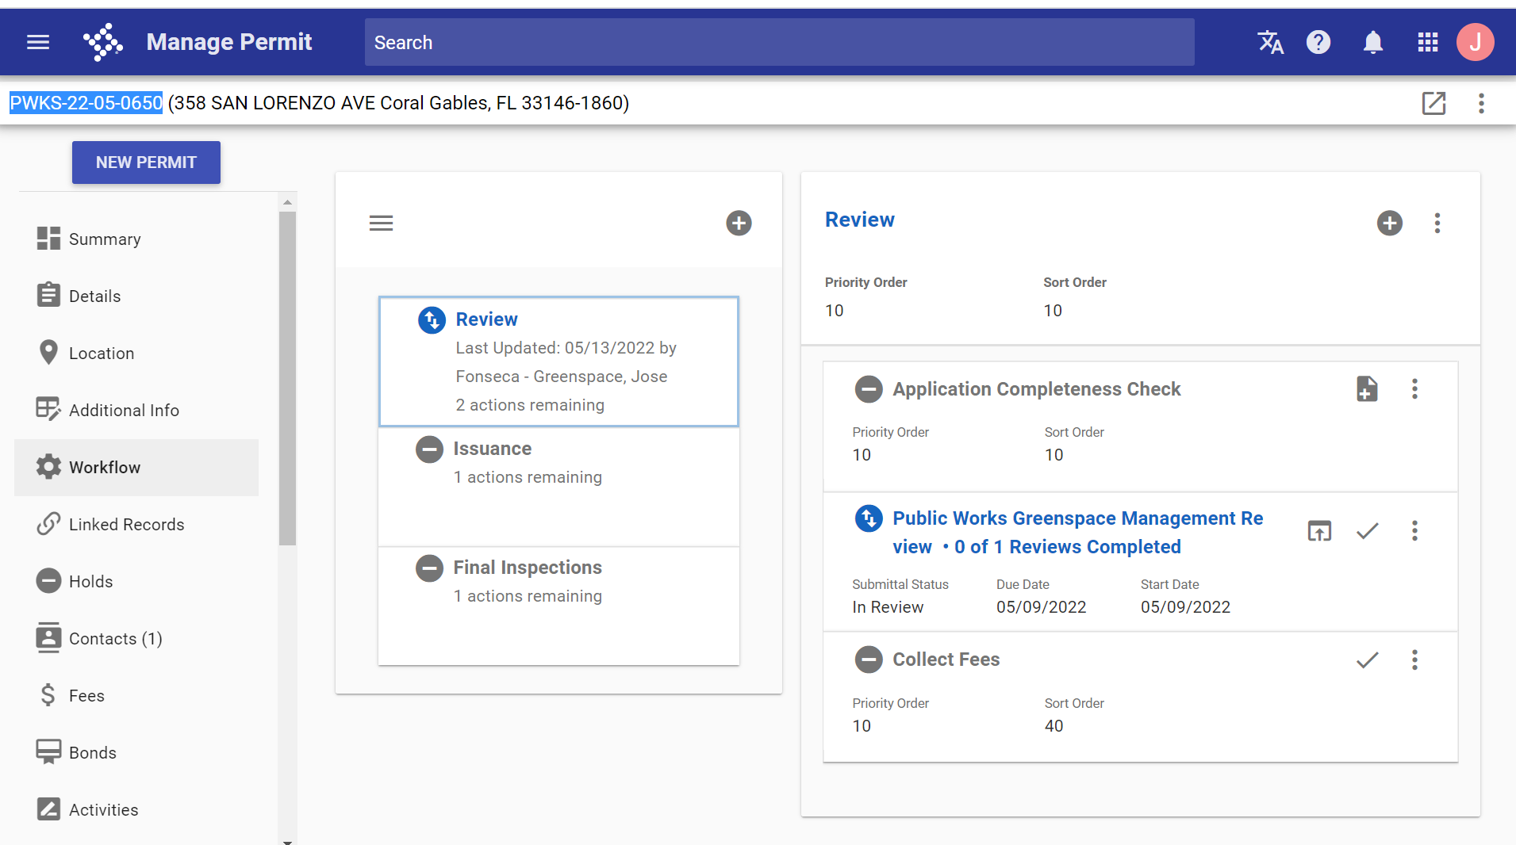The width and height of the screenshot is (1516, 845).
Task: Click the NEW PERMIT button
Action: click(x=146, y=162)
